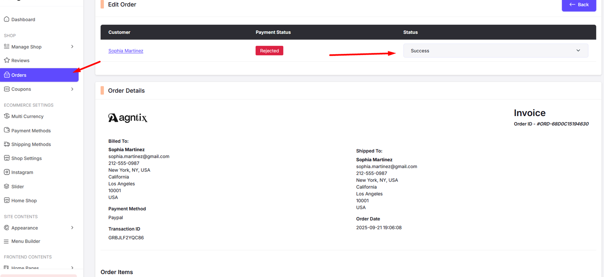
Task: Open the order Status dropdown
Action: coord(495,51)
